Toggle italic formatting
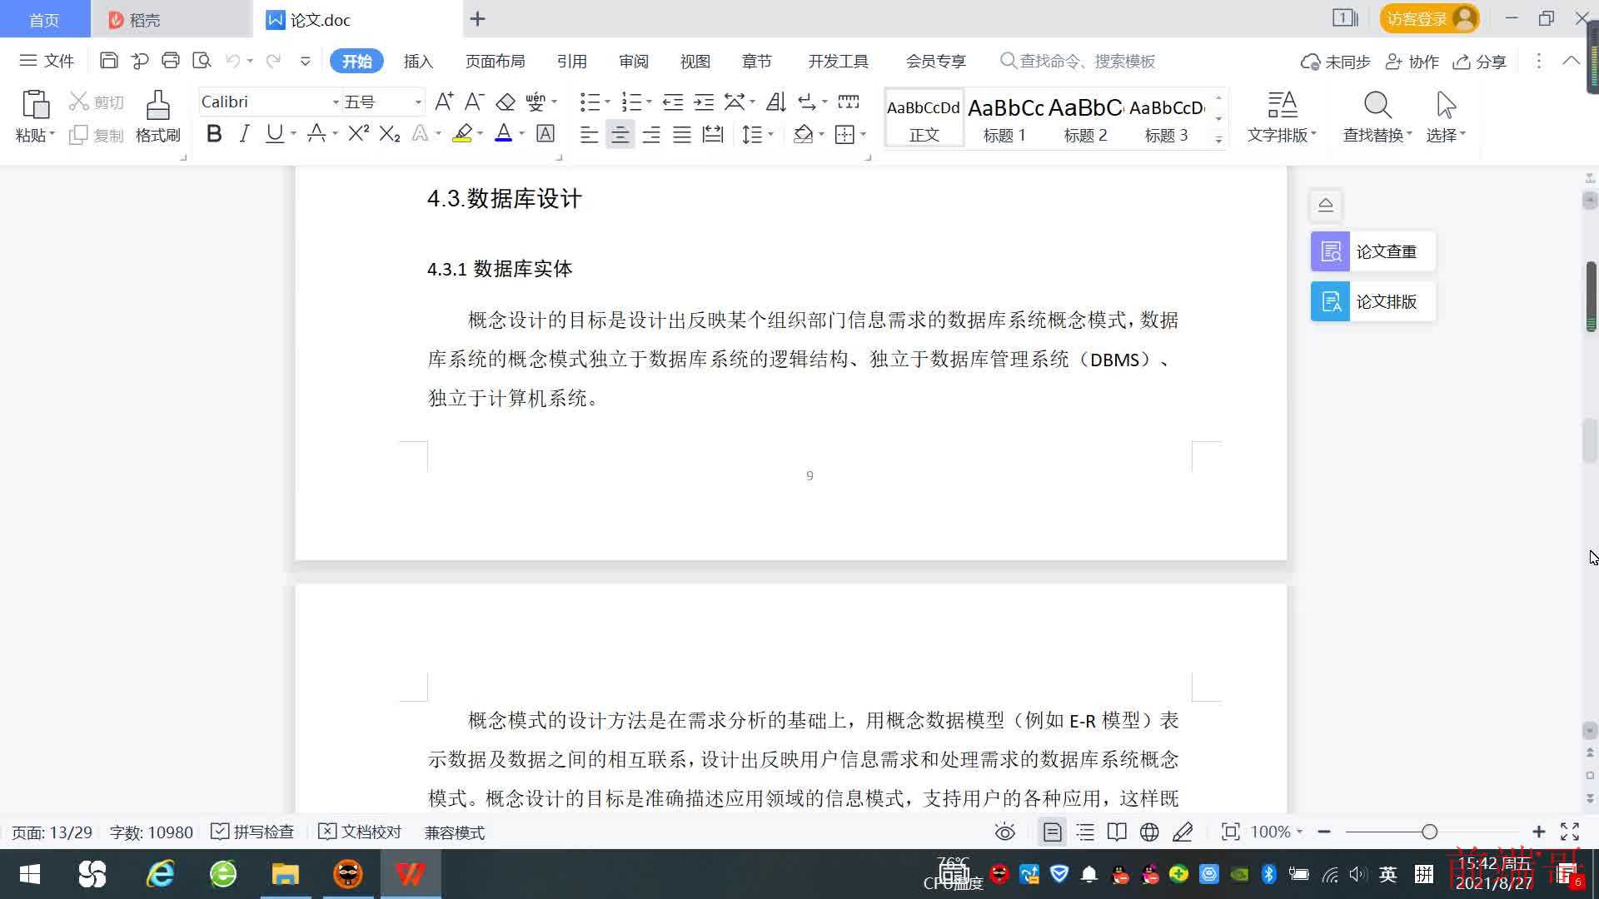Viewport: 1599px width, 899px height. click(244, 133)
